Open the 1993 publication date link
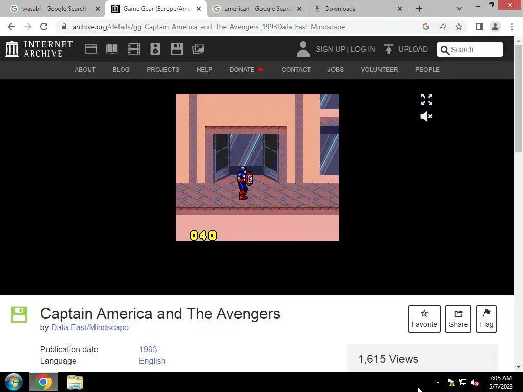The width and height of the screenshot is (523, 392). [148, 349]
